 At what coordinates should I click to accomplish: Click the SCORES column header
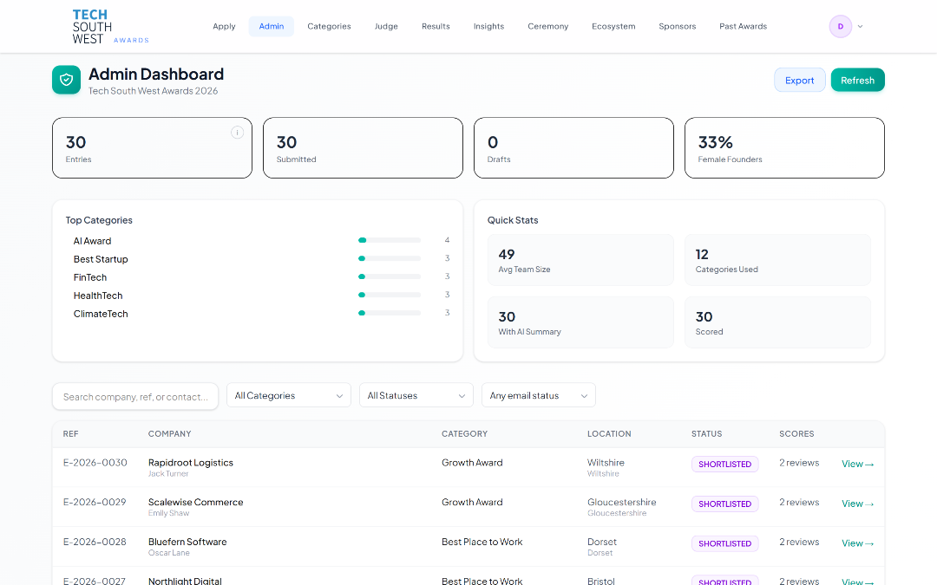coord(796,434)
